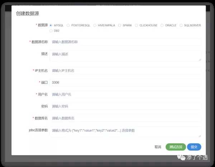
Task: Click the green 测试连接 button
Action: (176, 147)
